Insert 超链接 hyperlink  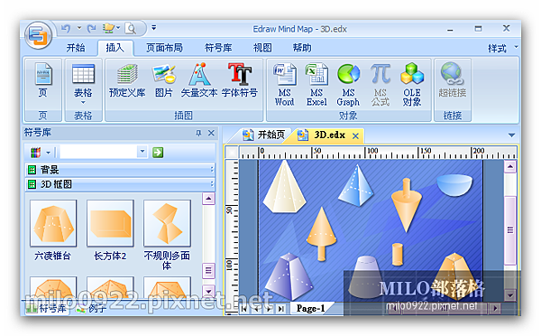453,80
